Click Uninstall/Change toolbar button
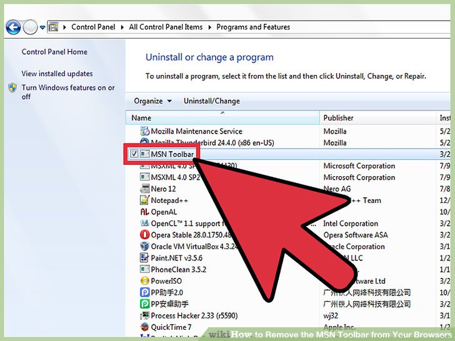 [x=211, y=101]
